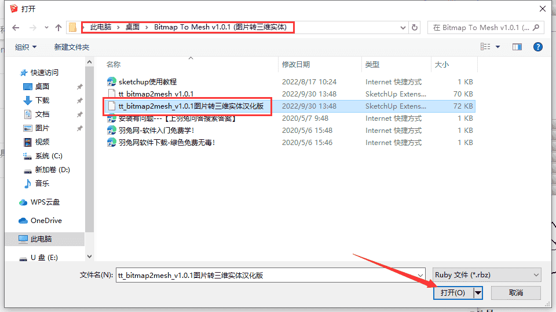556x312 pixels.
Task: Select the tt_bitmap2mesh_v1.0.1 file
Action: pos(156,94)
